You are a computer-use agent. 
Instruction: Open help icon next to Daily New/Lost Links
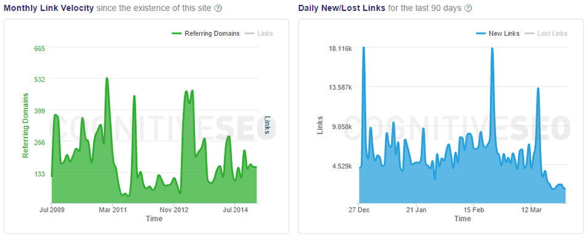(468, 9)
